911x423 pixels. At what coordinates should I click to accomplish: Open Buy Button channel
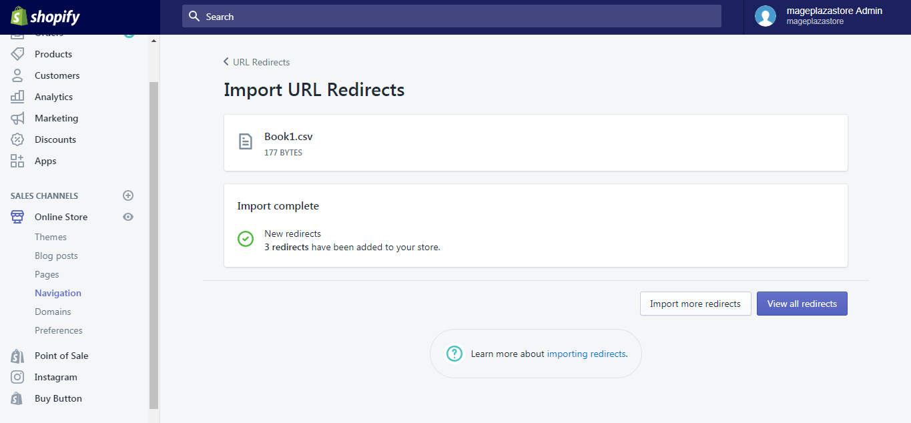coord(58,398)
